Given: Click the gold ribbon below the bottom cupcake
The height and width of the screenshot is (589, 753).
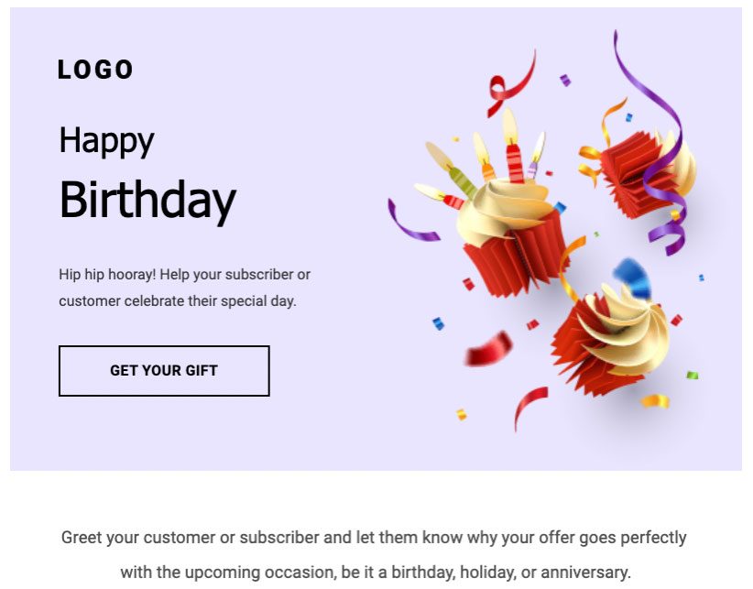Looking at the screenshot, I should (x=655, y=400).
